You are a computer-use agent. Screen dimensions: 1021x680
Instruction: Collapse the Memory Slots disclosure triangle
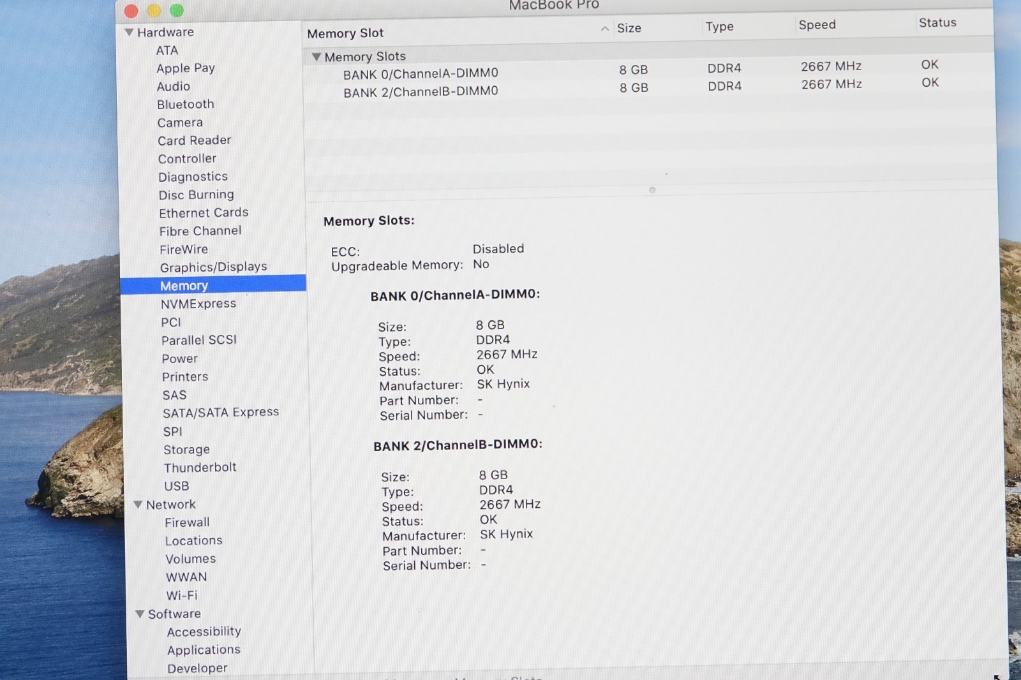pyautogui.click(x=316, y=57)
